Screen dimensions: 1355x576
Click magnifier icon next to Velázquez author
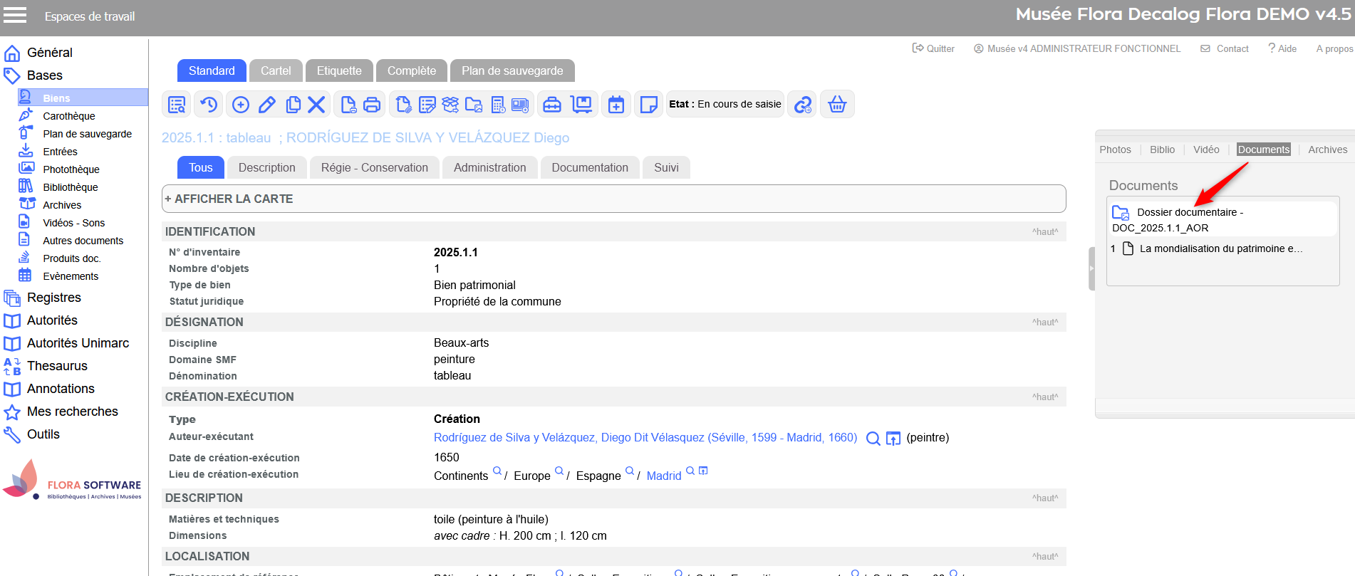(x=873, y=439)
